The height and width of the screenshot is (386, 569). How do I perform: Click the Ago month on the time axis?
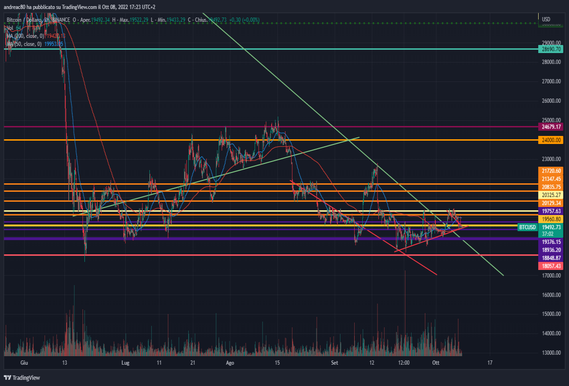(230, 363)
